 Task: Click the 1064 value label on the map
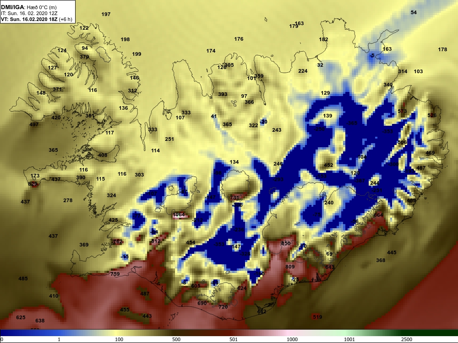[179, 214]
